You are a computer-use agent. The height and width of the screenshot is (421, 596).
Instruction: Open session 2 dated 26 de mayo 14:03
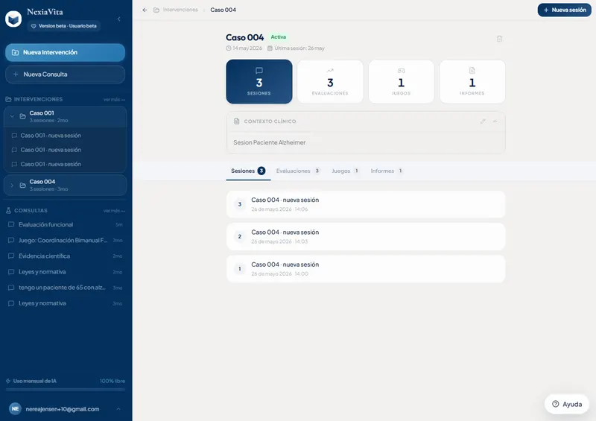[366, 236]
